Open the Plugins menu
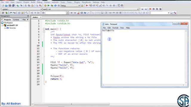The height and width of the screenshot is (107, 191). pyautogui.click(x=77, y=2)
